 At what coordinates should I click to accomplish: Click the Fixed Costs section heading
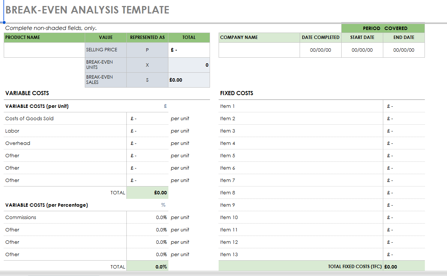coord(236,93)
